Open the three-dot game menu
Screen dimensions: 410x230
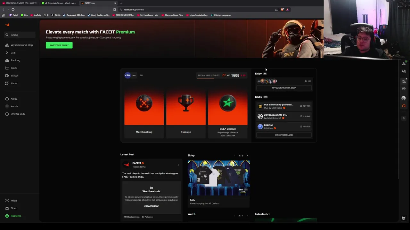click(134, 75)
